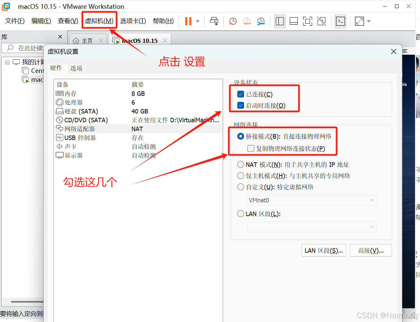Viewport: 420px width, 322px height.
Task: Close the macOS 10.15 tab
Action: pyautogui.click(x=165, y=41)
